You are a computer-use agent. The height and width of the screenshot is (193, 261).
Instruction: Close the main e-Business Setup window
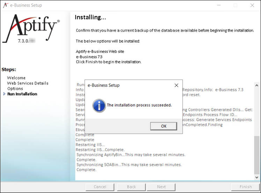click(x=252, y=5)
